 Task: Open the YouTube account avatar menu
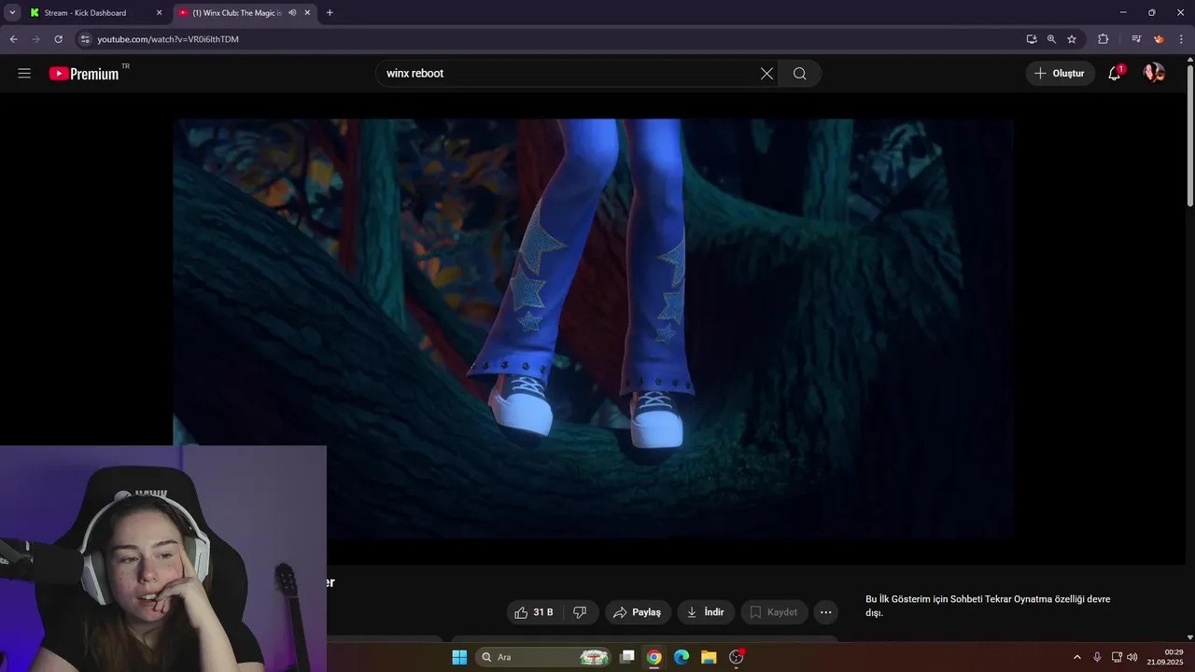point(1154,73)
